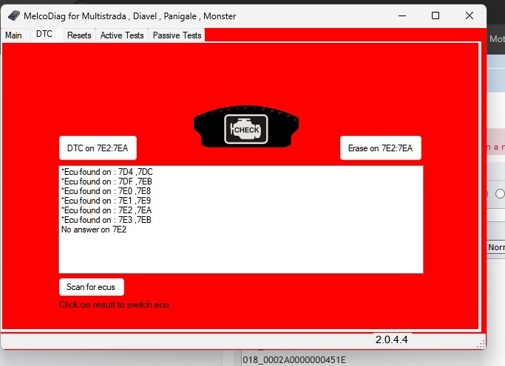Click the version number 2.0.4.4
Image resolution: width=505 pixels, height=366 pixels.
[x=392, y=339]
